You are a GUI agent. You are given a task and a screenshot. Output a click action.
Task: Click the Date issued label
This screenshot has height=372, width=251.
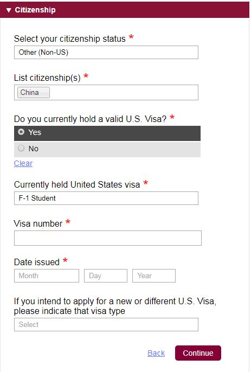pyautogui.click(x=37, y=262)
